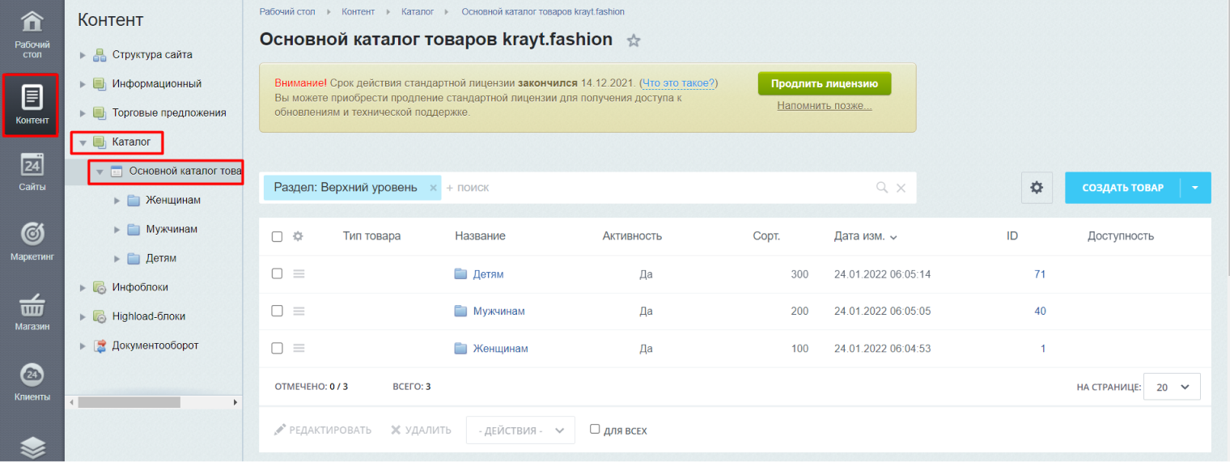Image resolution: width=1230 pixels, height=462 pixels.
Task: Check the Женщинам row checkbox
Action: click(x=277, y=349)
